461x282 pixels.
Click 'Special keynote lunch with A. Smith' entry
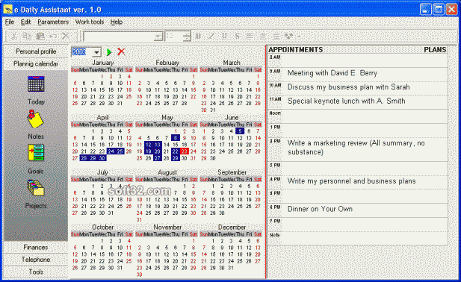[x=346, y=101]
